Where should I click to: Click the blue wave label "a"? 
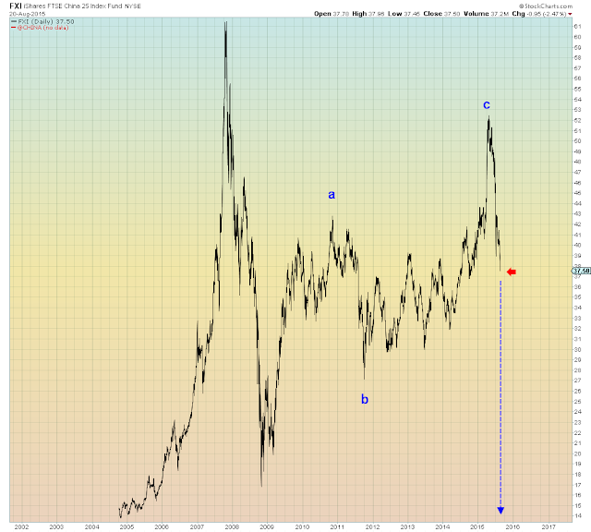coord(332,195)
